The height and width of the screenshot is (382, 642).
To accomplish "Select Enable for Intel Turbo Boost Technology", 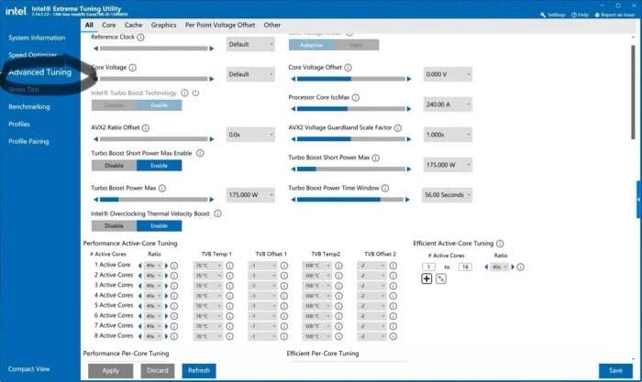I will (159, 105).
